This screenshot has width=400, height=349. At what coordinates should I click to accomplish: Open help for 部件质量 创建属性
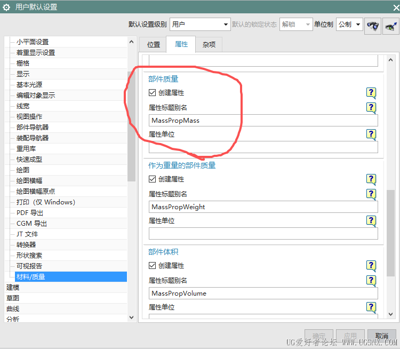coord(371,93)
